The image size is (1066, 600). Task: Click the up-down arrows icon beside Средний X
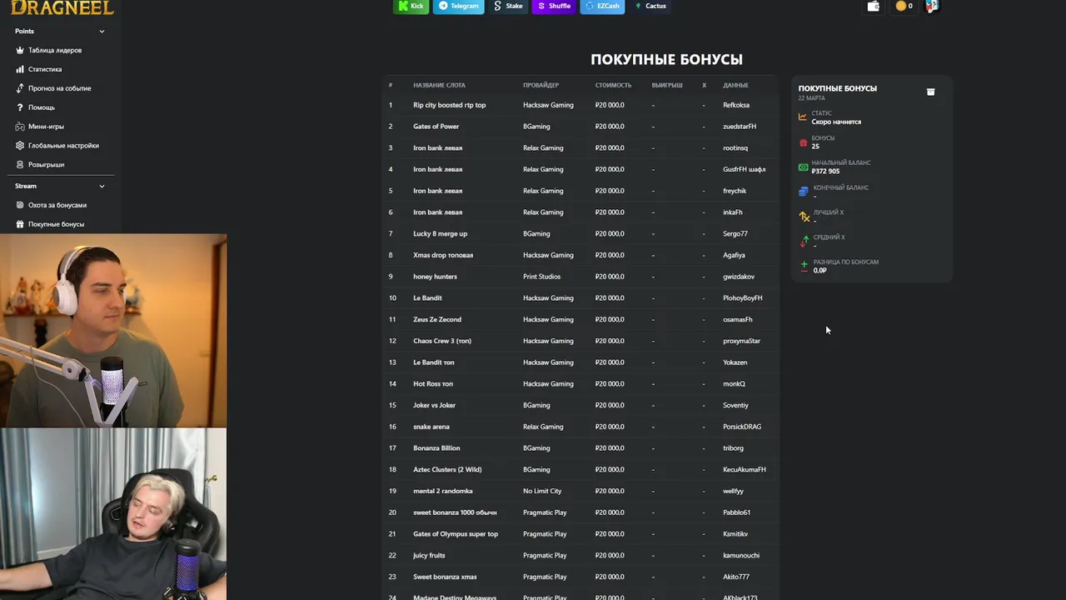(x=804, y=242)
